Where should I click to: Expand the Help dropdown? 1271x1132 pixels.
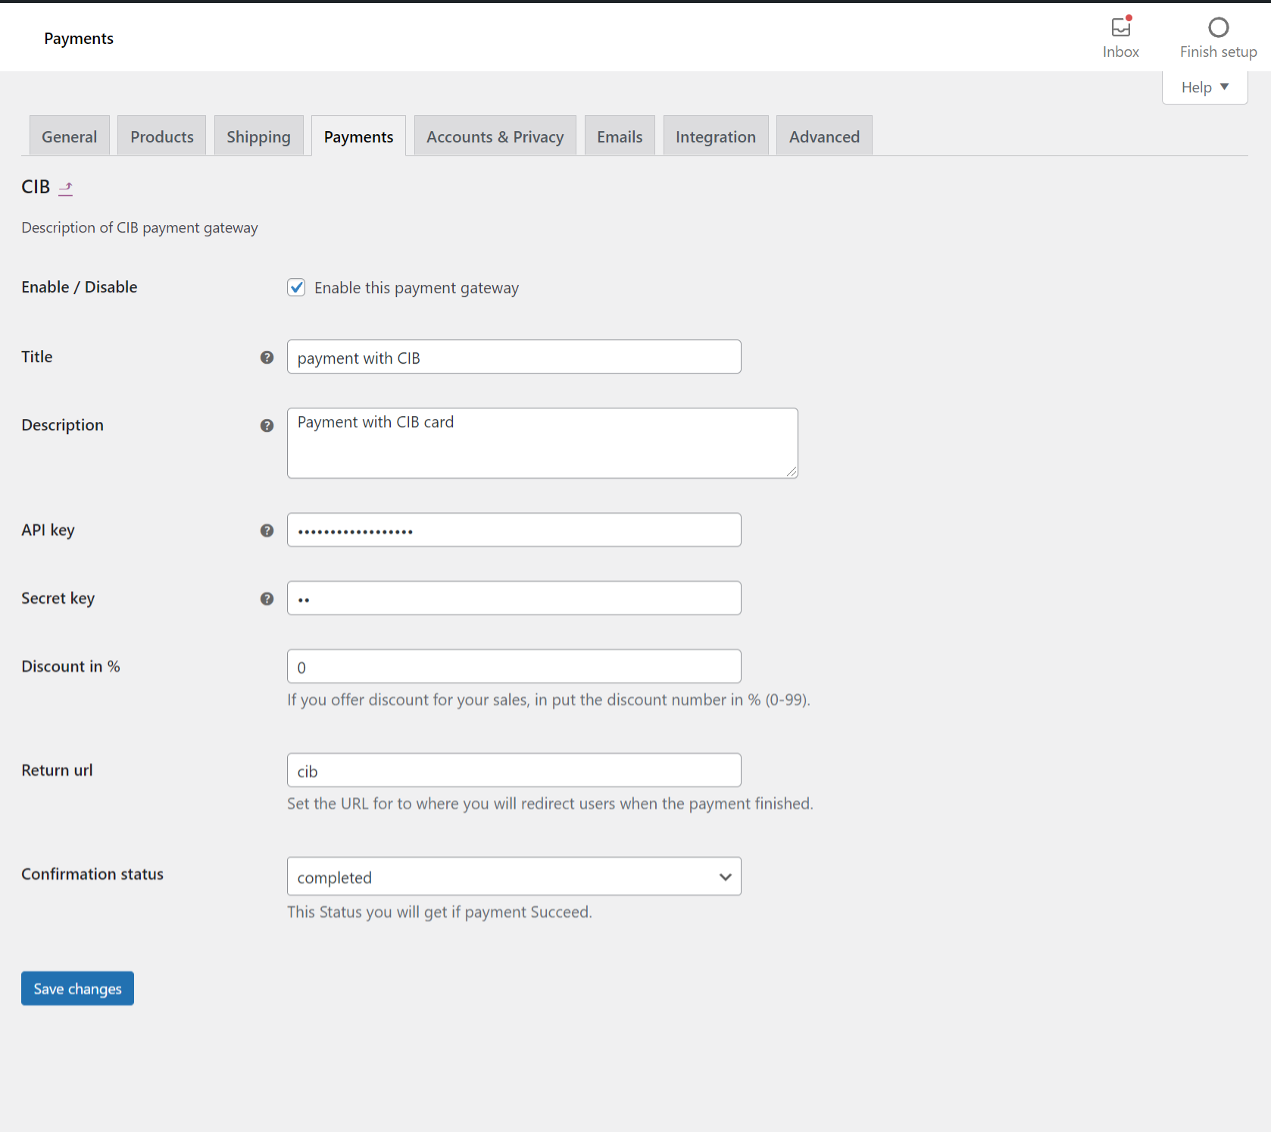pyautogui.click(x=1204, y=87)
